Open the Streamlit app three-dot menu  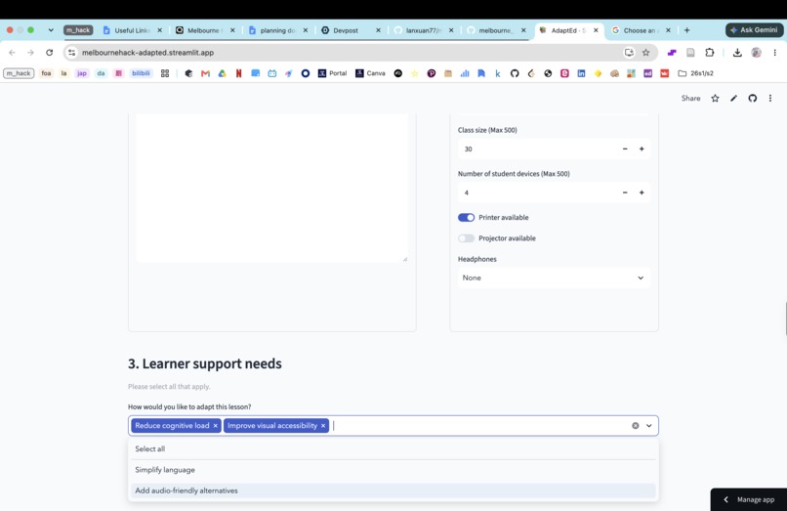770,98
